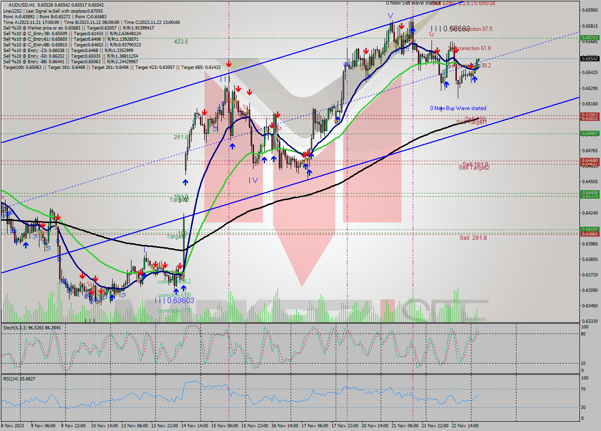Screen dimensions: 601x431
Task: Click the '13 Nov 22:00' time axis label
Action: click(x=164, y=426)
